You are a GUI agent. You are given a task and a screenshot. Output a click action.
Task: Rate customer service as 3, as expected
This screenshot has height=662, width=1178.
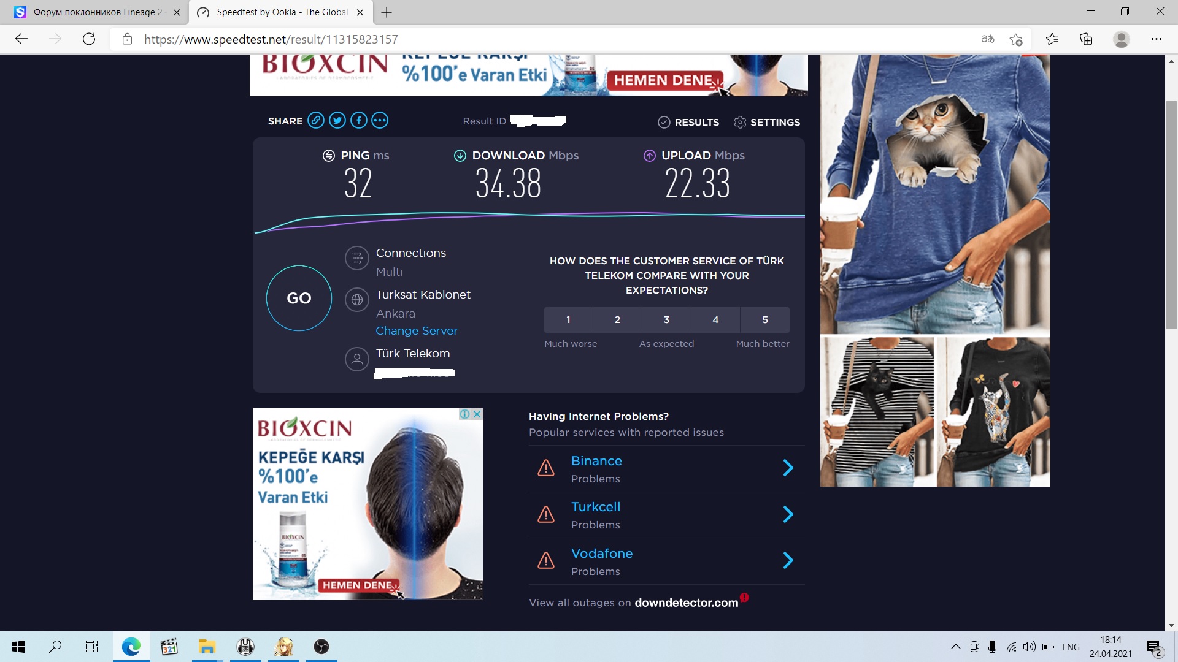tap(666, 319)
